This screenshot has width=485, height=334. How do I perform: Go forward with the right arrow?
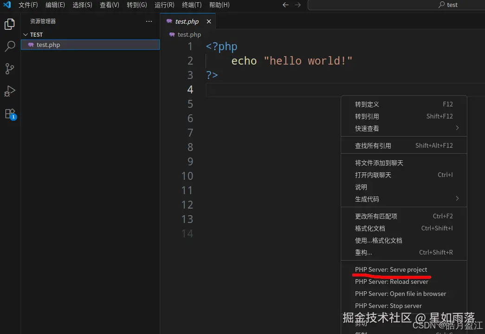[x=297, y=5]
